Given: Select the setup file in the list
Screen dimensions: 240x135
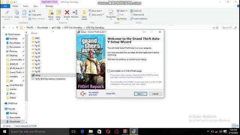Looking at the screenshot, I should (37, 75).
